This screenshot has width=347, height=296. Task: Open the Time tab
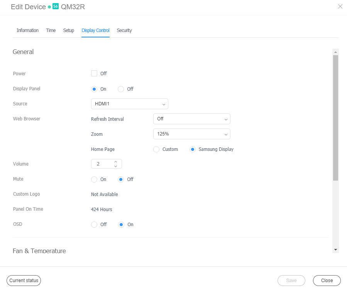point(51,30)
